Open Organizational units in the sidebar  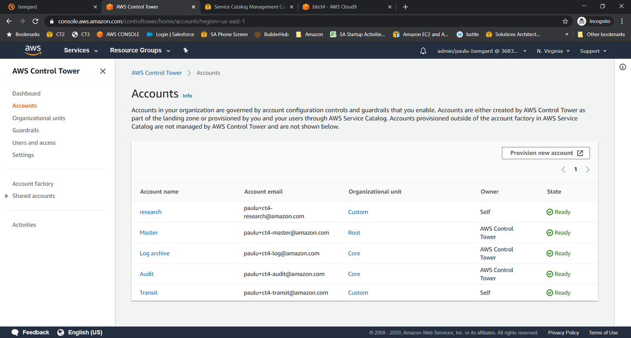pyautogui.click(x=38, y=118)
